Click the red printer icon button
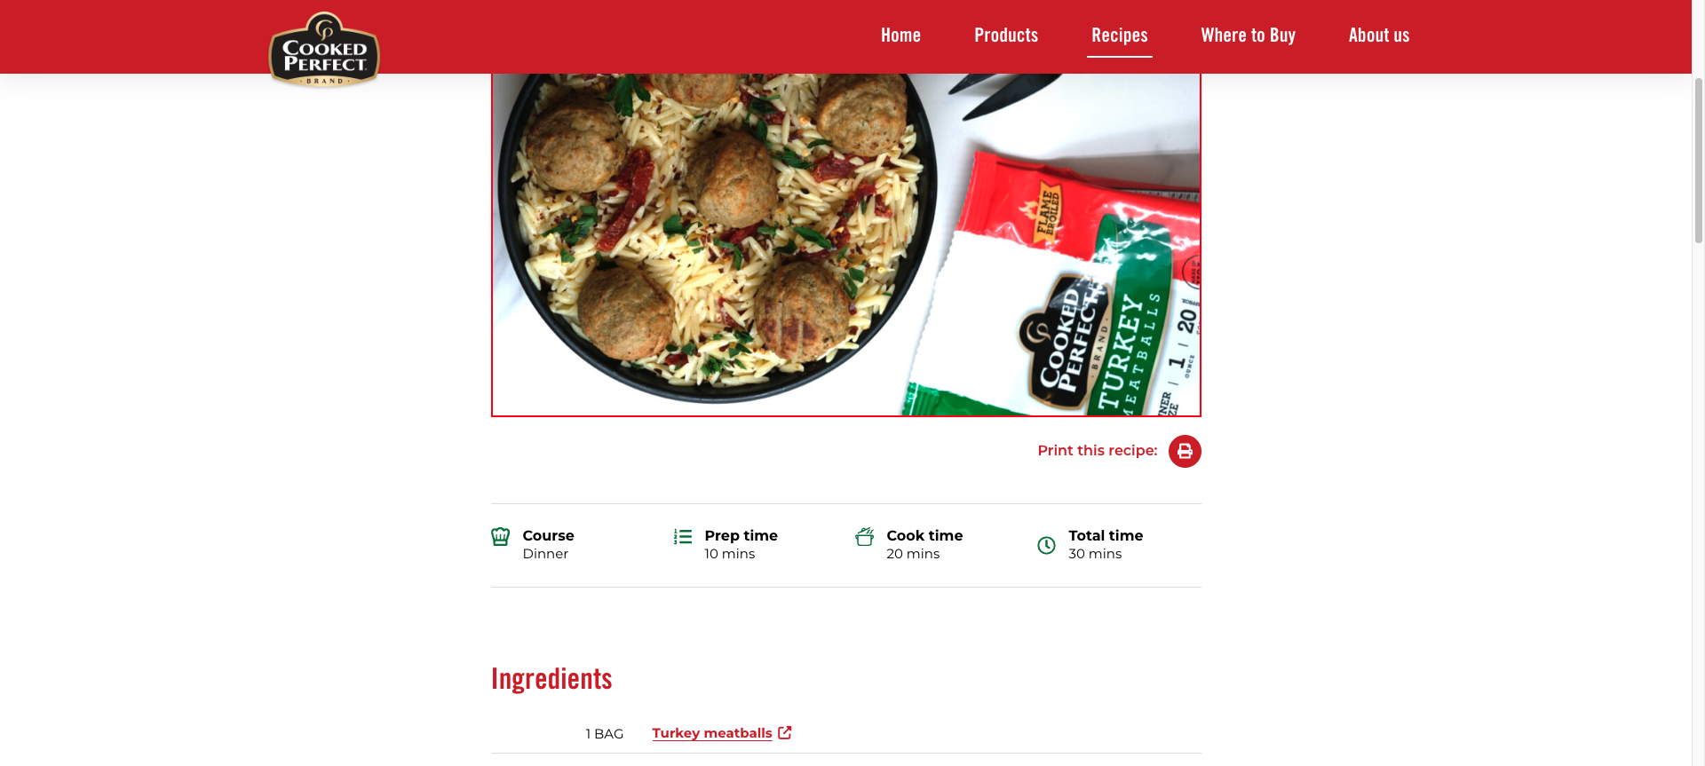Viewport: 1705px width, 766px height. 1185,451
